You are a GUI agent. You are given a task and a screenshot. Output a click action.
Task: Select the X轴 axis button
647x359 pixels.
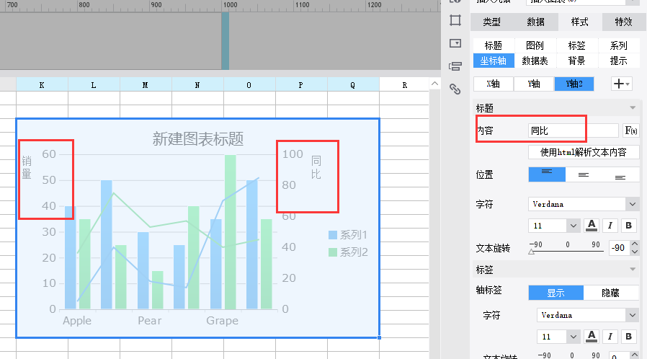pos(493,84)
